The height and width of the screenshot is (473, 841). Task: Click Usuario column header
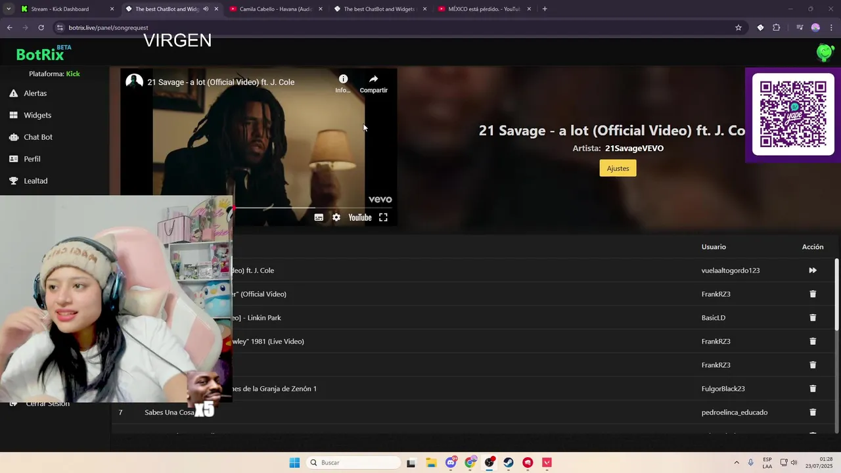coord(714,246)
